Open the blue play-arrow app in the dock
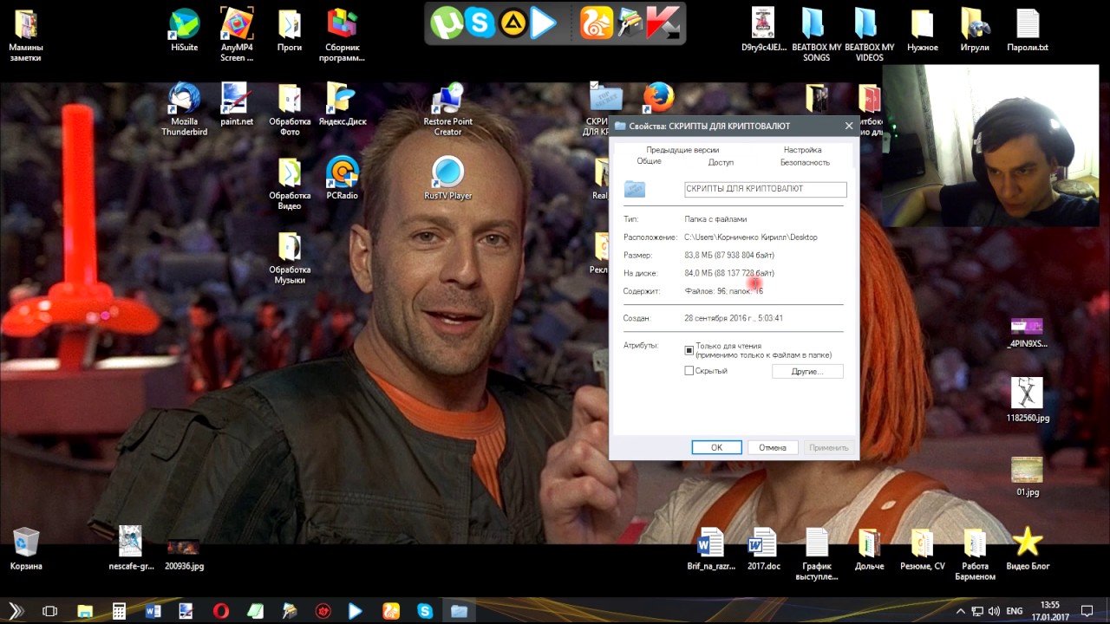The width and height of the screenshot is (1110, 624). point(544,23)
